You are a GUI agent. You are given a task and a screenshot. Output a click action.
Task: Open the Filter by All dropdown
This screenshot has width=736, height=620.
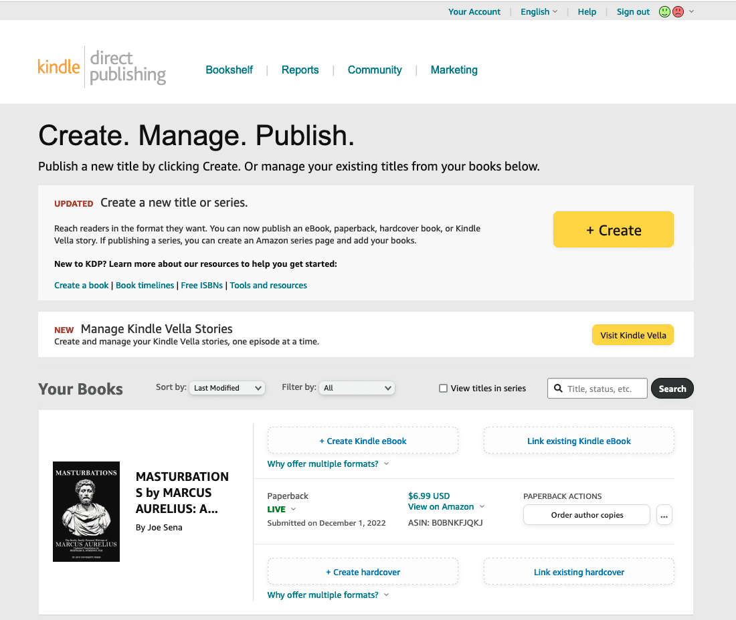pyautogui.click(x=357, y=388)
